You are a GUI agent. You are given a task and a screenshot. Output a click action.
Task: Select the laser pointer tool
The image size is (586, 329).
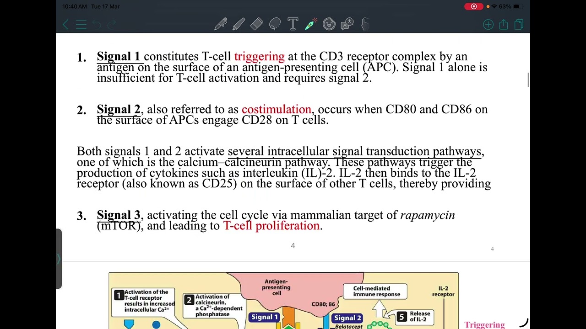click(311, 24)
